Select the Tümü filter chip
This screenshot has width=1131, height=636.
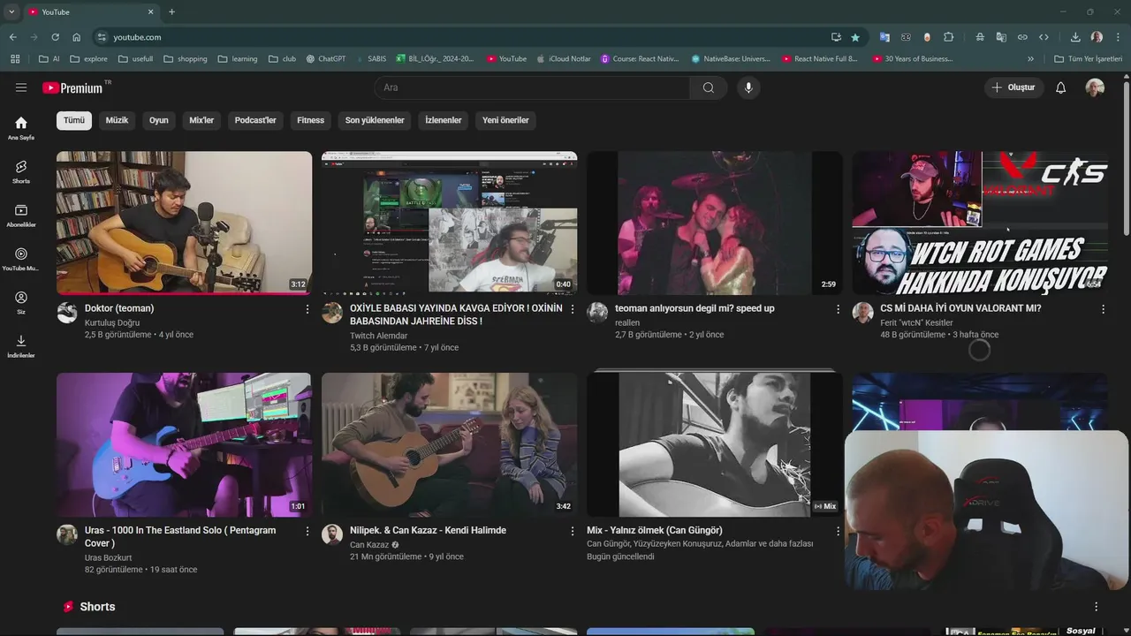(x=74, y=120)
